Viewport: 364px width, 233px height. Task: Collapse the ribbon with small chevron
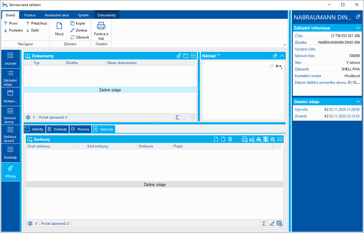click(x=285, y=45)
